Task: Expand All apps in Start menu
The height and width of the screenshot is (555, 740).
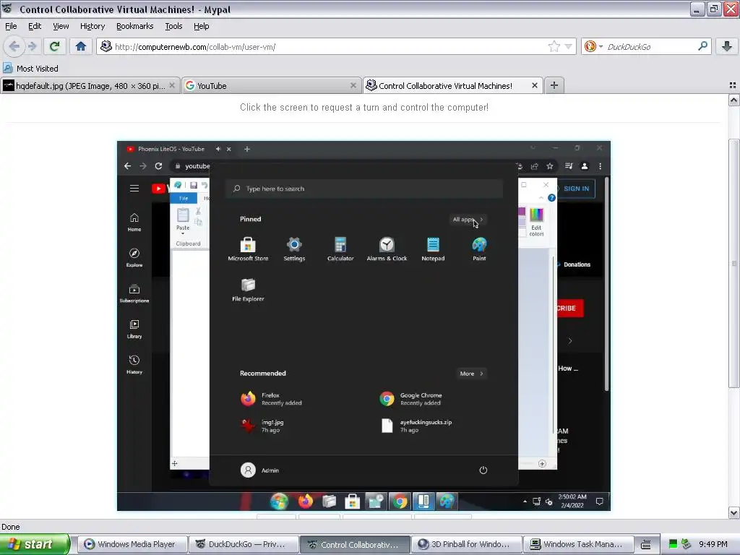Action: [x=468, y=220]
